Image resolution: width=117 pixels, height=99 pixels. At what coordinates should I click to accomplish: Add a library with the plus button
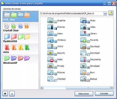[5, 94]
